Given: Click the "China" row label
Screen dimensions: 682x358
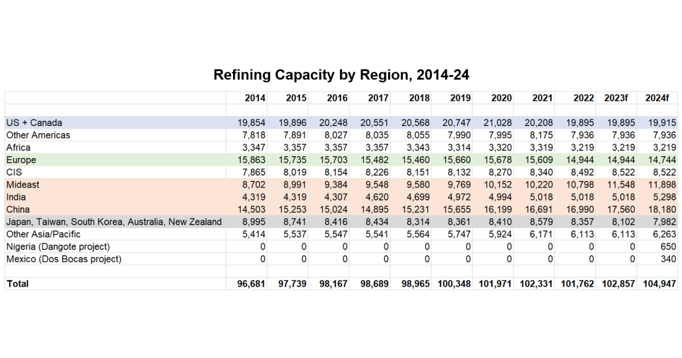Looking at the screenshot, I should click(x=18, y=210).
